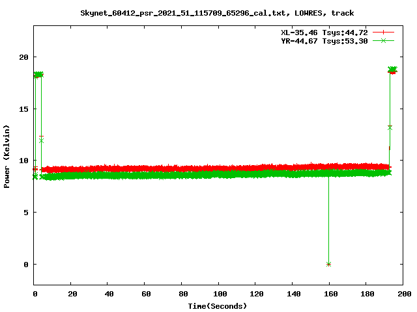Click x-axis tick label 100
417x312 pixels.
pyautogui.click(x=220, y=294)
